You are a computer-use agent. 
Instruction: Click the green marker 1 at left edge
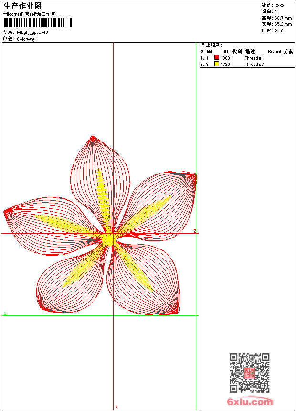pos(5,314)
